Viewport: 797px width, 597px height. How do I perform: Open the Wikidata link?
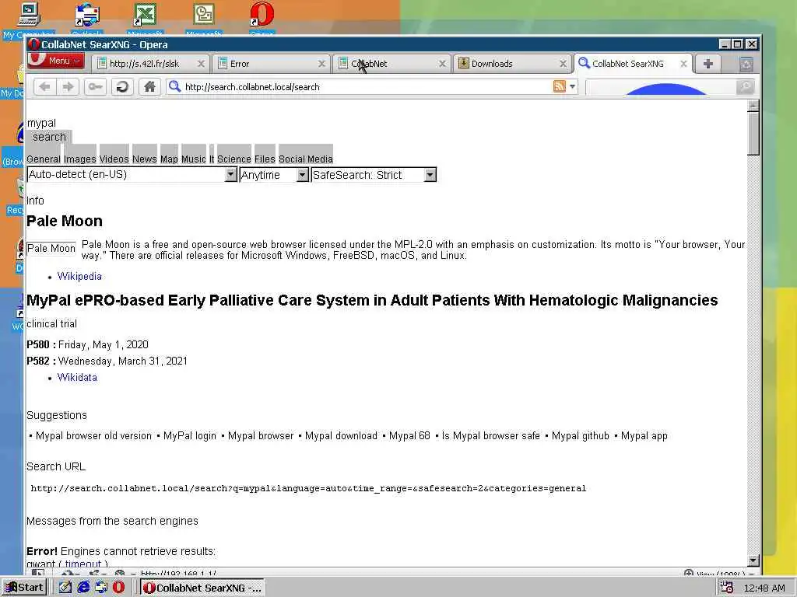(77, 377)
